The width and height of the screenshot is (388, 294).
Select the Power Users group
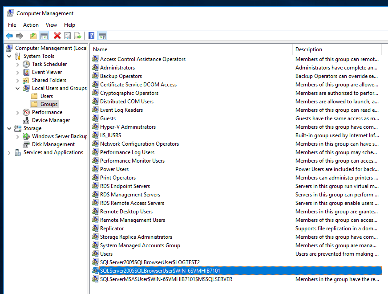tap(114, 169)
